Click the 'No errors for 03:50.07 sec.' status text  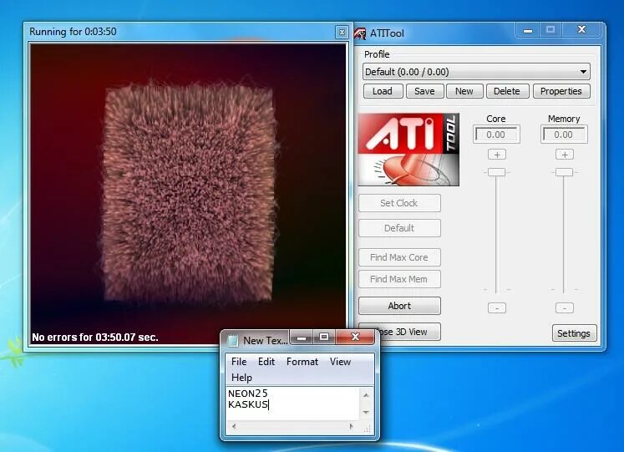[95, 338]
